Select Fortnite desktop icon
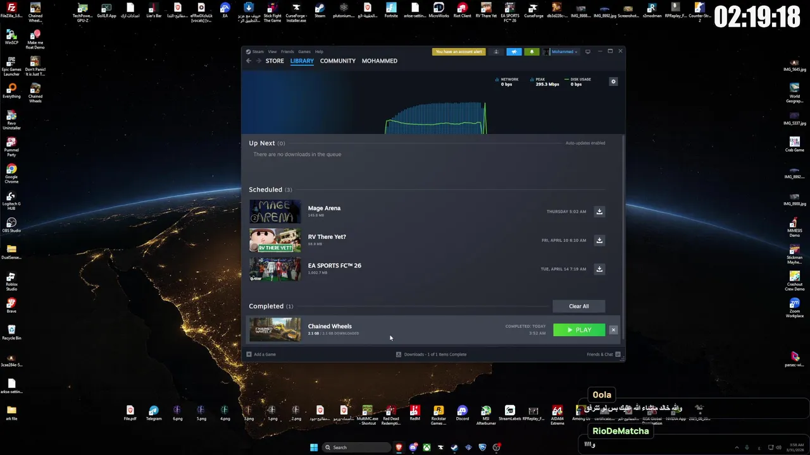Screen dimensions: 810x455 tap(391, 11)
